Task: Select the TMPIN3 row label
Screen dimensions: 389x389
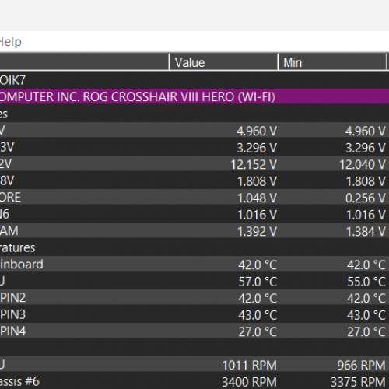Action: 13,314
